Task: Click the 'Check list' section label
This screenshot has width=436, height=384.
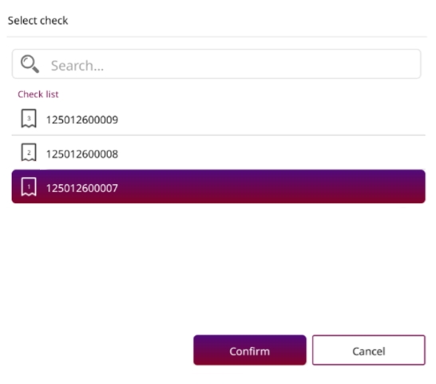Action: pyautogui.click(x=38, y=94)
